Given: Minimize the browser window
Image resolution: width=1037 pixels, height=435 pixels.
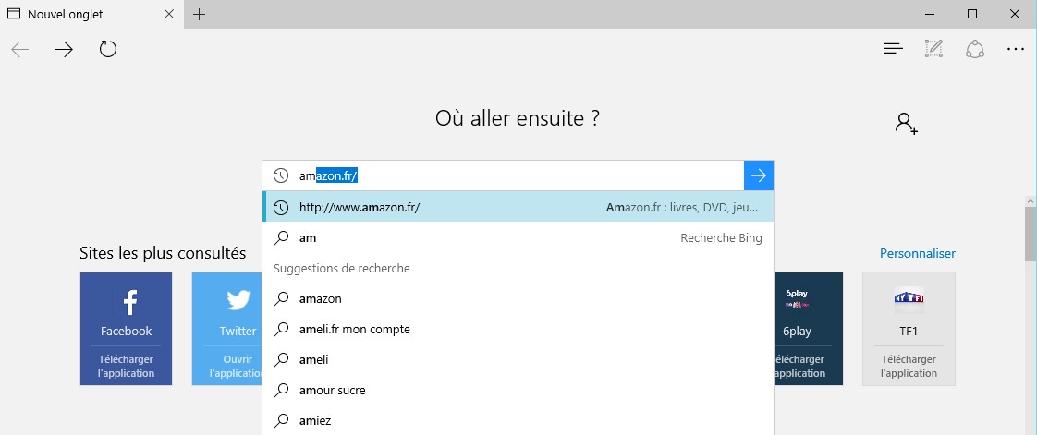Looking at the screenshot, I should (x=929, y=14).
